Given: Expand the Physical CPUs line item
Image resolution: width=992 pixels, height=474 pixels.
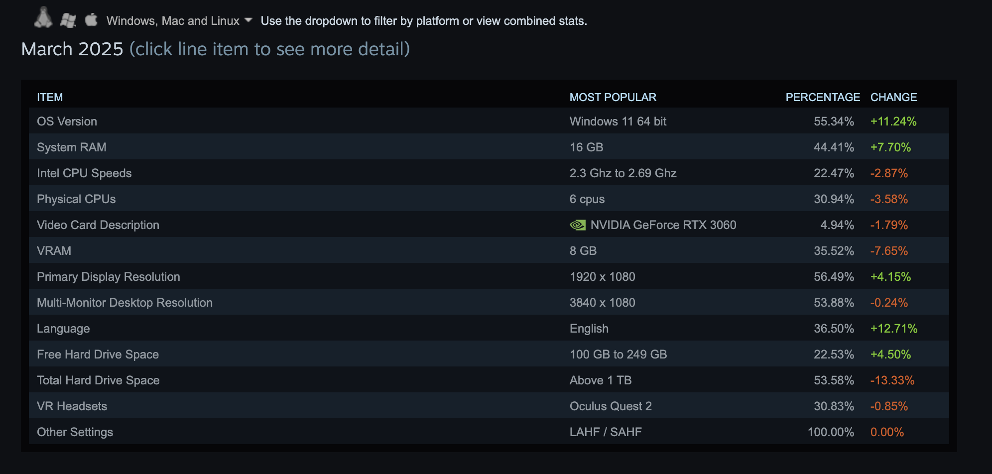Looking at the screenshot, I should (489, 199).
